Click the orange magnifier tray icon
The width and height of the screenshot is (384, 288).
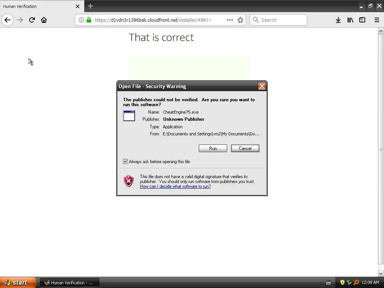[x=356, y=282]
